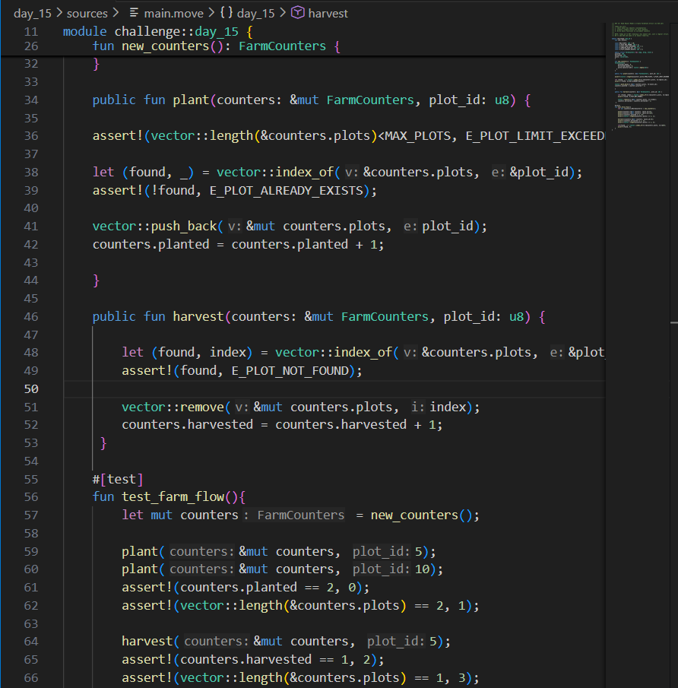
Task: Click 'plot_id:' inlay hint on line 59
Action: tap(382, 552)
